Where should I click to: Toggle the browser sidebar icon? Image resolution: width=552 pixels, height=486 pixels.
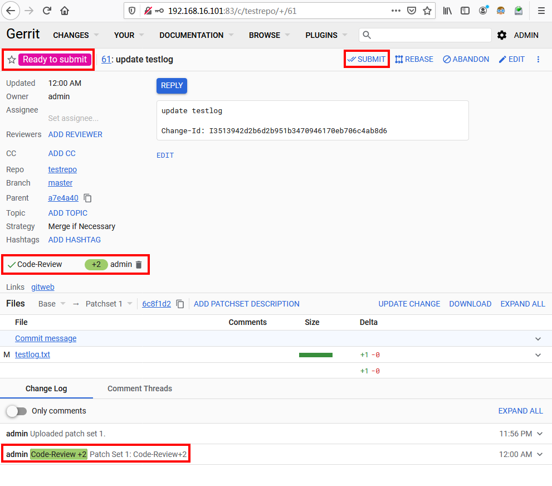[465, 11]
